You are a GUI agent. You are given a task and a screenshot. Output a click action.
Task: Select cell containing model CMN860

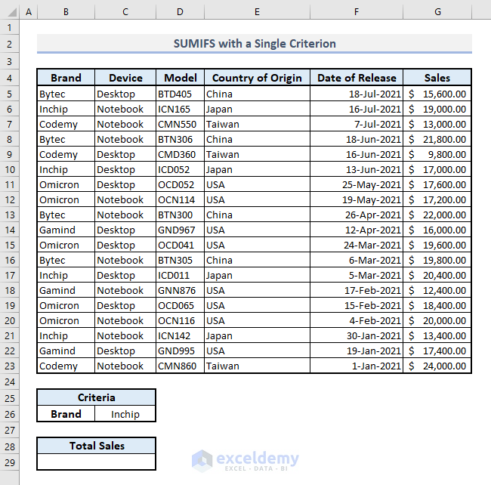point(180,366)
